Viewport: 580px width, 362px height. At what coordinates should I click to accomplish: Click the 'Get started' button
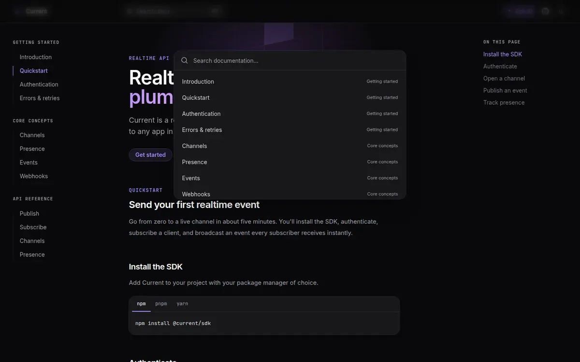pyautogui.click(x=150, y=155)
